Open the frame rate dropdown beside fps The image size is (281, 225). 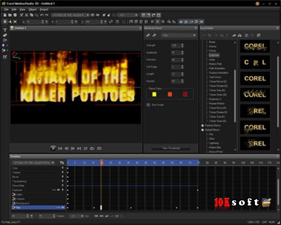click(x=82, y=216)
